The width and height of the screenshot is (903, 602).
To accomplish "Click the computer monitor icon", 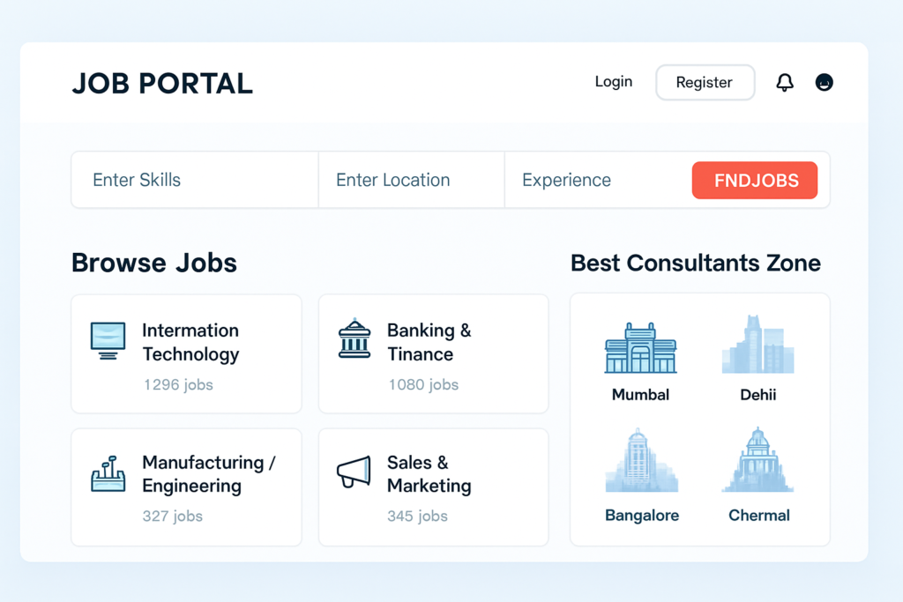I will coord(108,340).
